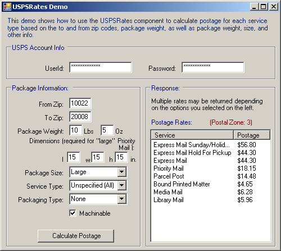Click the length dimension field

pos(74,157)
